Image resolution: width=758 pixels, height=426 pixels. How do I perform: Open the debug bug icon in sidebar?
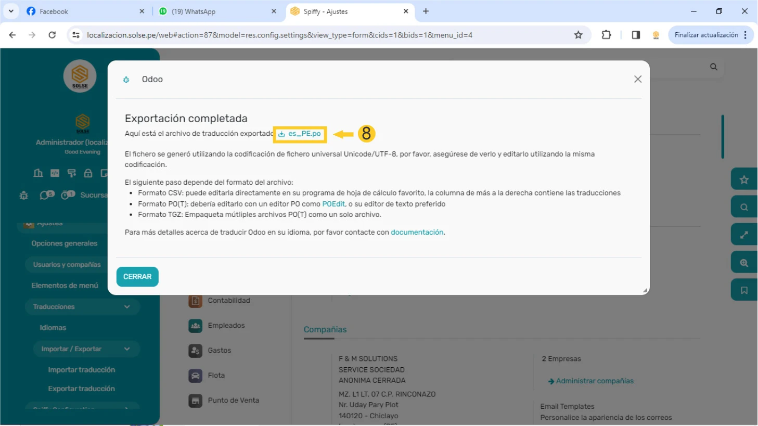(24, 196)
